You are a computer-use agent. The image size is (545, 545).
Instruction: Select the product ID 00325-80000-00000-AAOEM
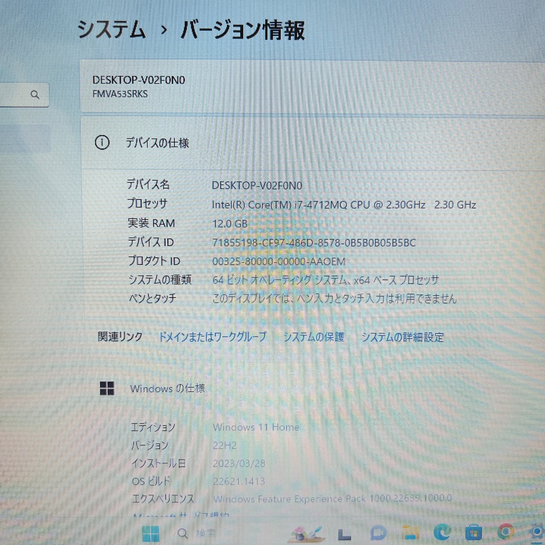[279, 261]
